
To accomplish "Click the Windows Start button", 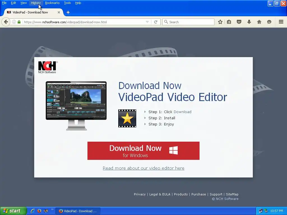I will [x=13, y=211].
